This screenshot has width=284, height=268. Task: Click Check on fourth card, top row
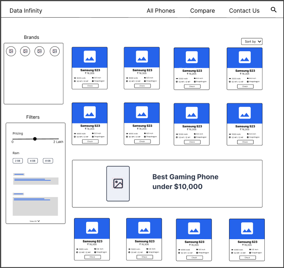245,87
